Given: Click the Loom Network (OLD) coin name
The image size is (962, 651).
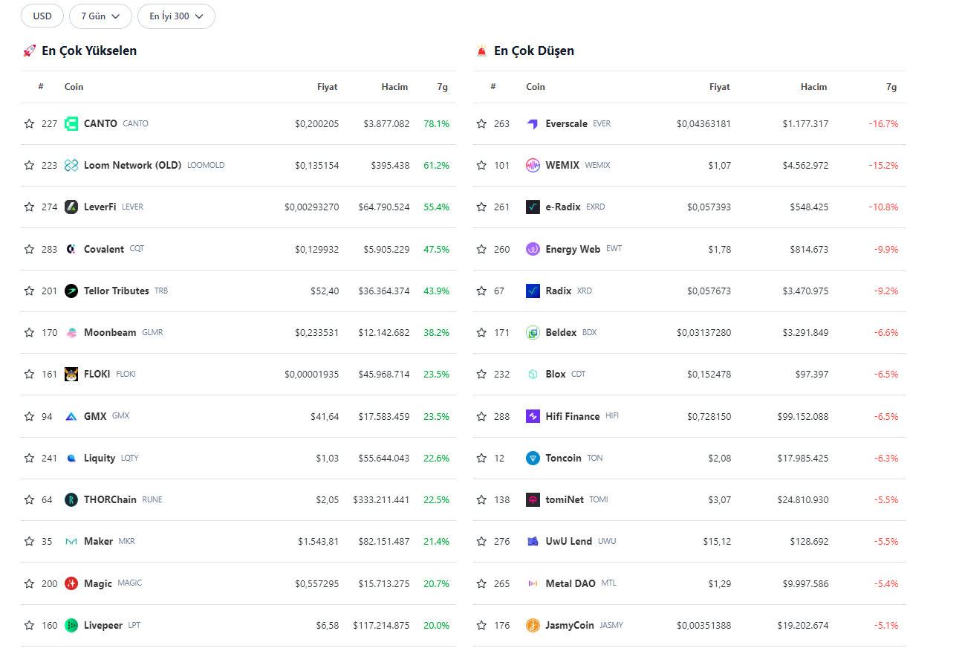Looking at the screenshot, I should point(132,166).
